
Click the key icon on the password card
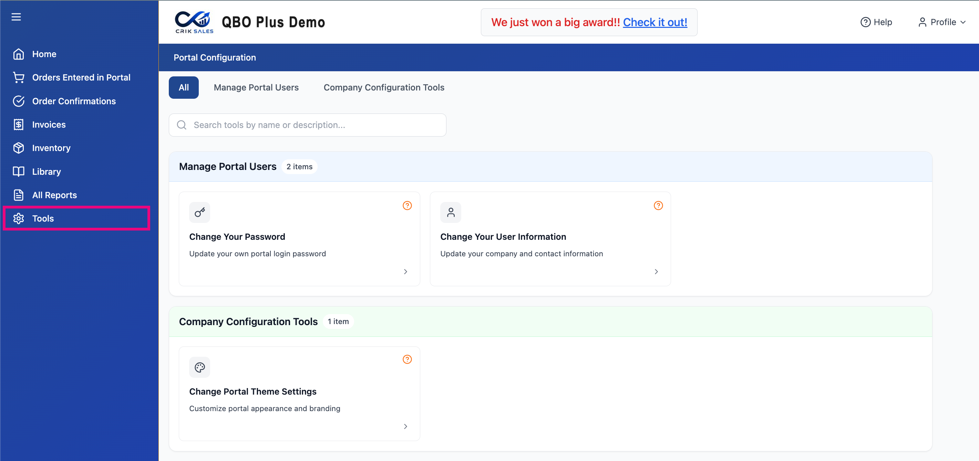pos(199,212)
